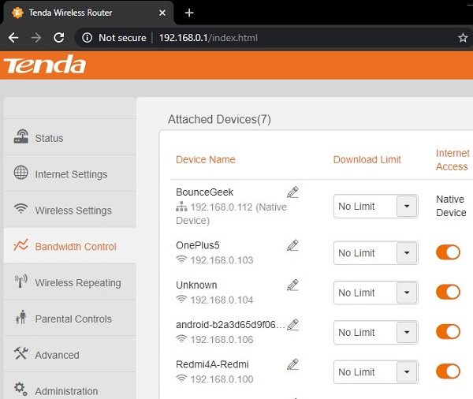Click edit pencil for android-b2a3d65d9f06 device

pyautogui.click(x=292, y=324)
